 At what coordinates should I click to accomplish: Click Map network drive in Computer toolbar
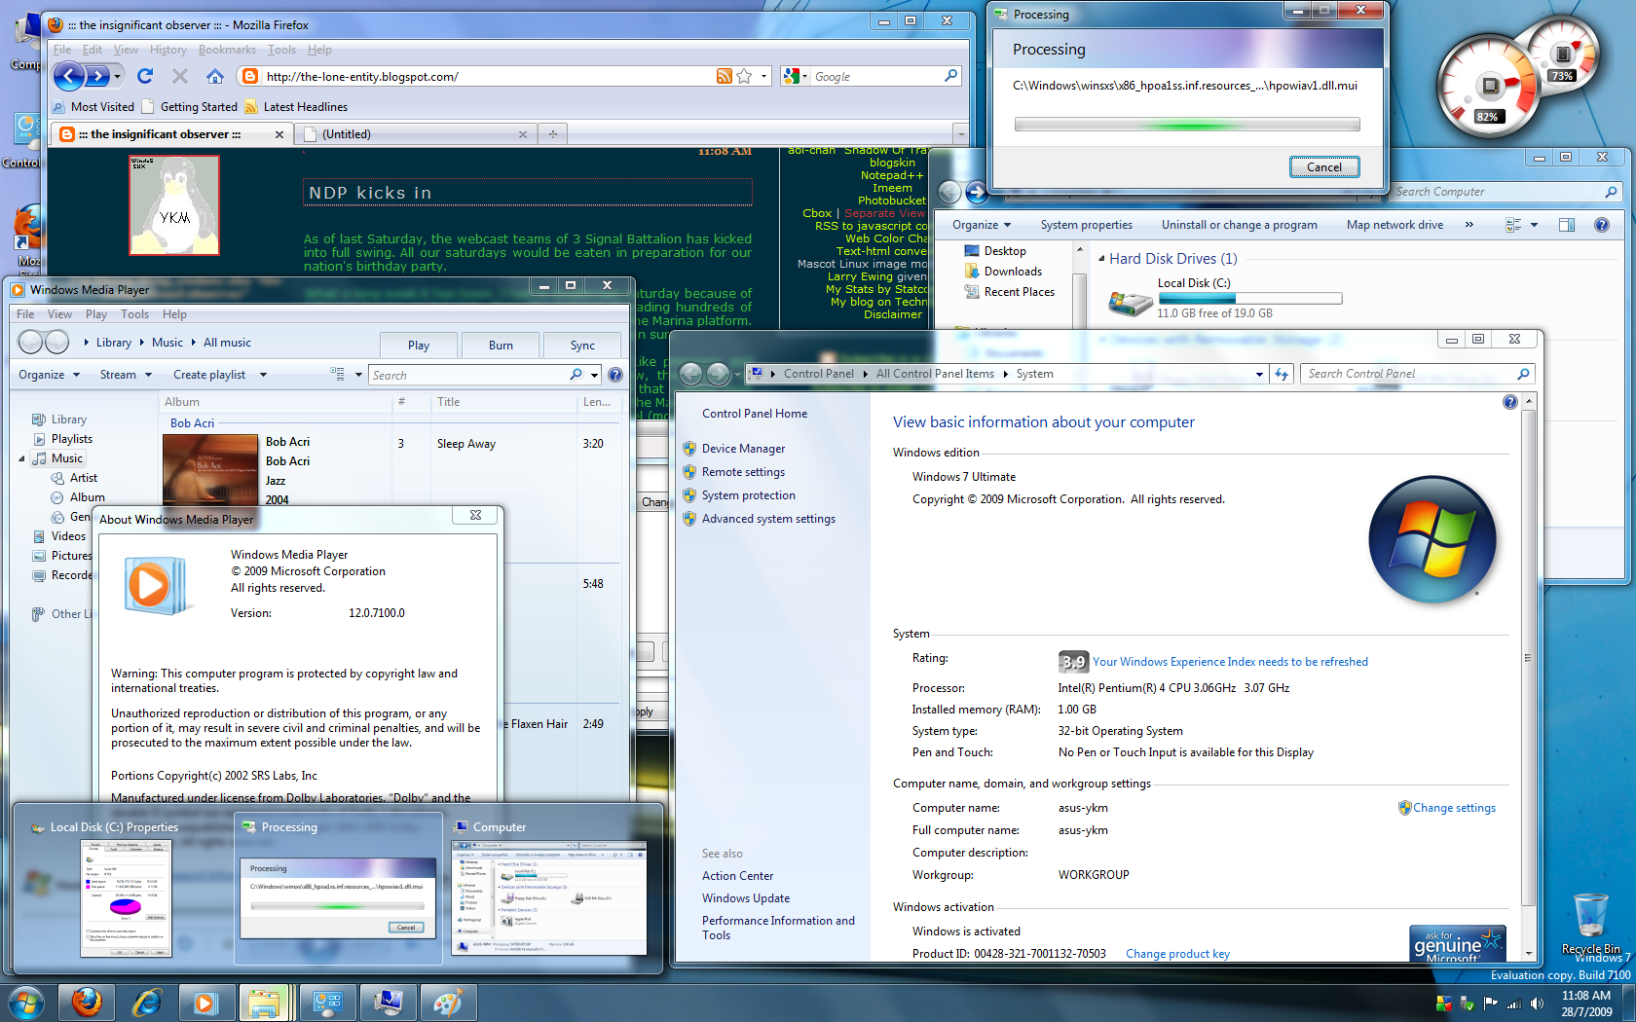[x=1394, y=225]
